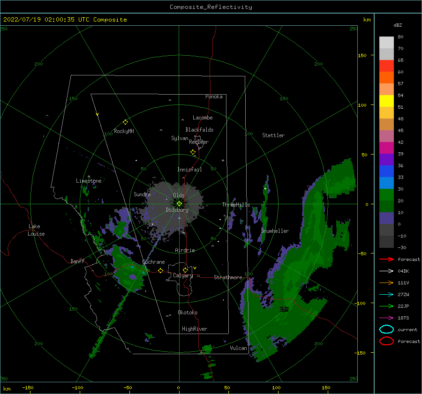Click the white plus marker above Drumheller
The image size is (422, 394).
point(265,188)
